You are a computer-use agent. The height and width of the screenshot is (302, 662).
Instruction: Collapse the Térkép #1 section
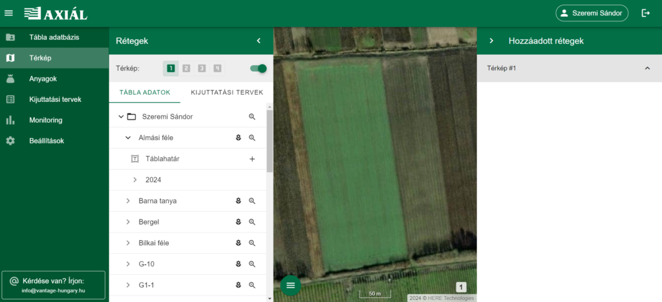(647, 68)
